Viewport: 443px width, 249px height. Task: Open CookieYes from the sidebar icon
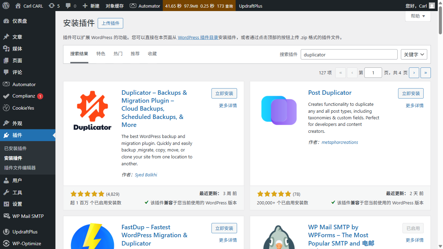point(7,108)
